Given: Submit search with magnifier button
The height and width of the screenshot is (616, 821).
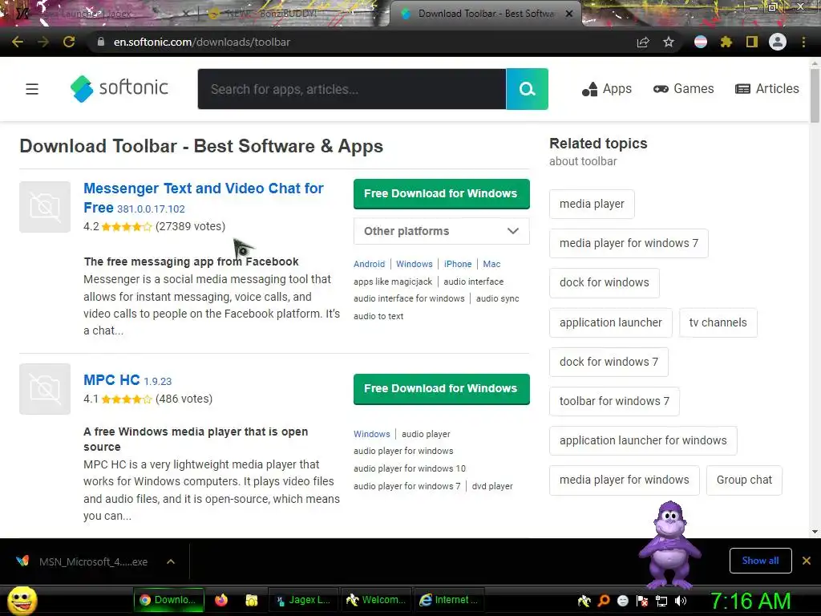Looking at the screenshot, I should click(528, 89).
